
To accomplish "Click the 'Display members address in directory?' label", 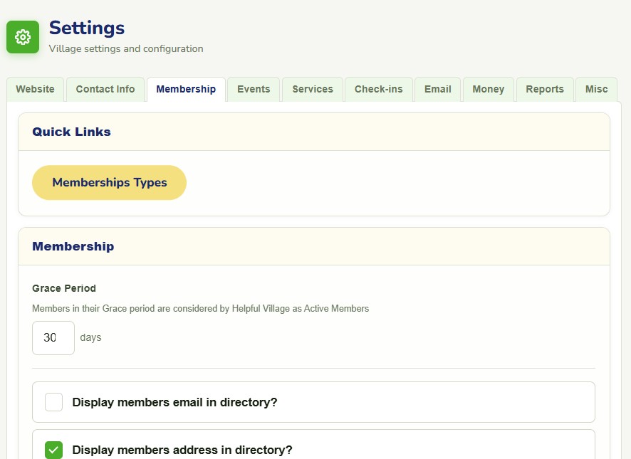I will [182, 450].
